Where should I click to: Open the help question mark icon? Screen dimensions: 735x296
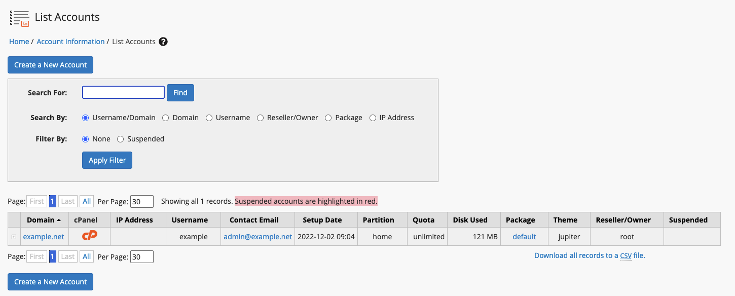pos(163,42)
